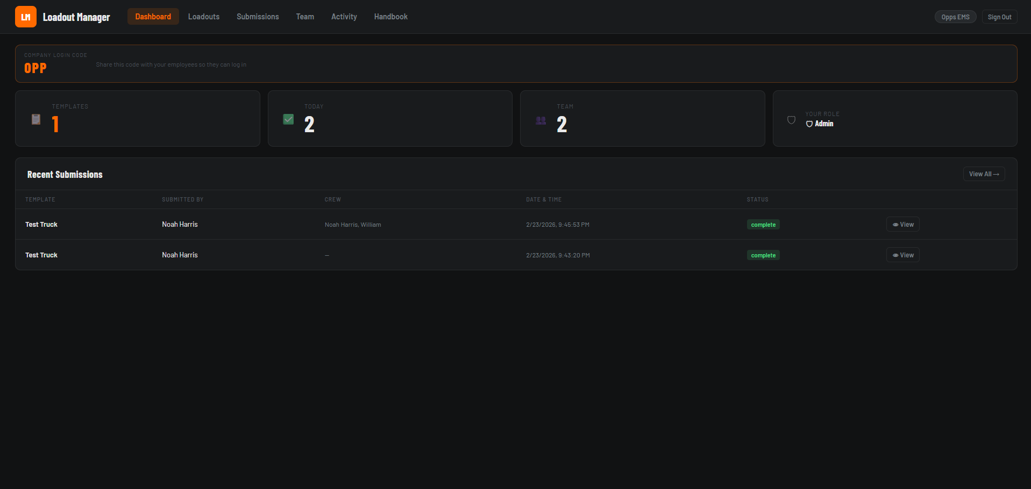Expand the Recent Submissions section
The width and height of the screenshot is (1031, 489).
pos(65,174)
